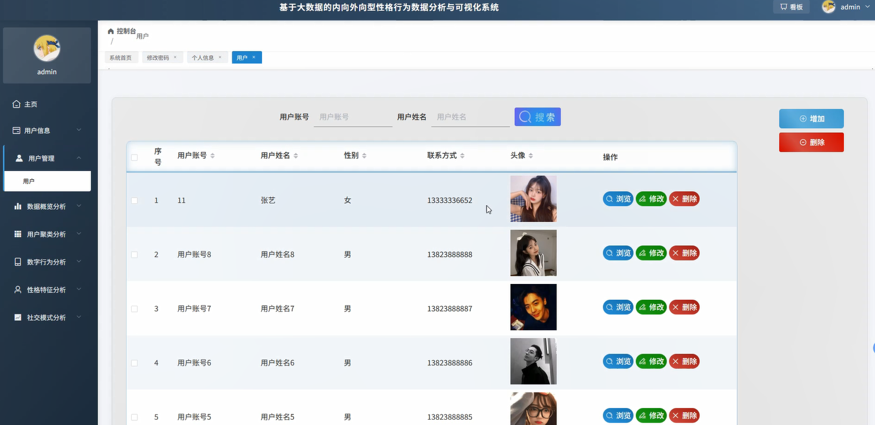Switch to the 系统首页 tab
875x425 pixels.
tap(120, 58)
